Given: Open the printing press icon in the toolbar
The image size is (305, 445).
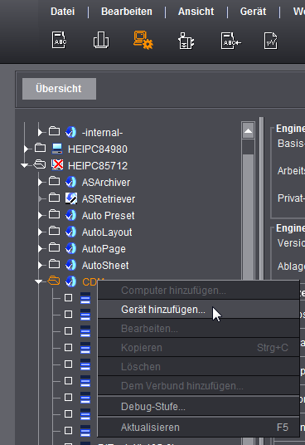Looking at the screenshot, I should 101,41.
